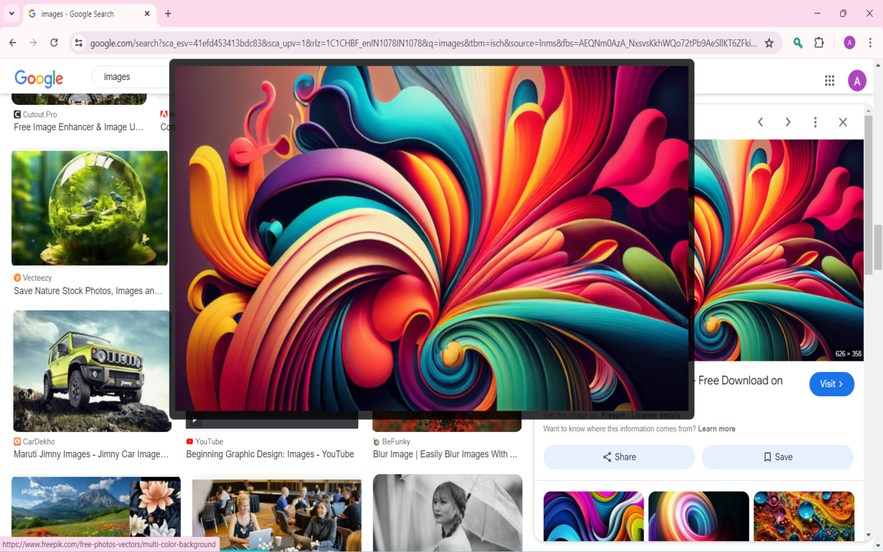Open the BeFunky source label
This screenshot has width=883, height=552.
click(x=391, y=442)
